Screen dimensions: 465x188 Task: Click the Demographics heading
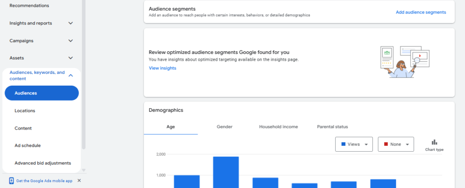click(x=166, y=110)
